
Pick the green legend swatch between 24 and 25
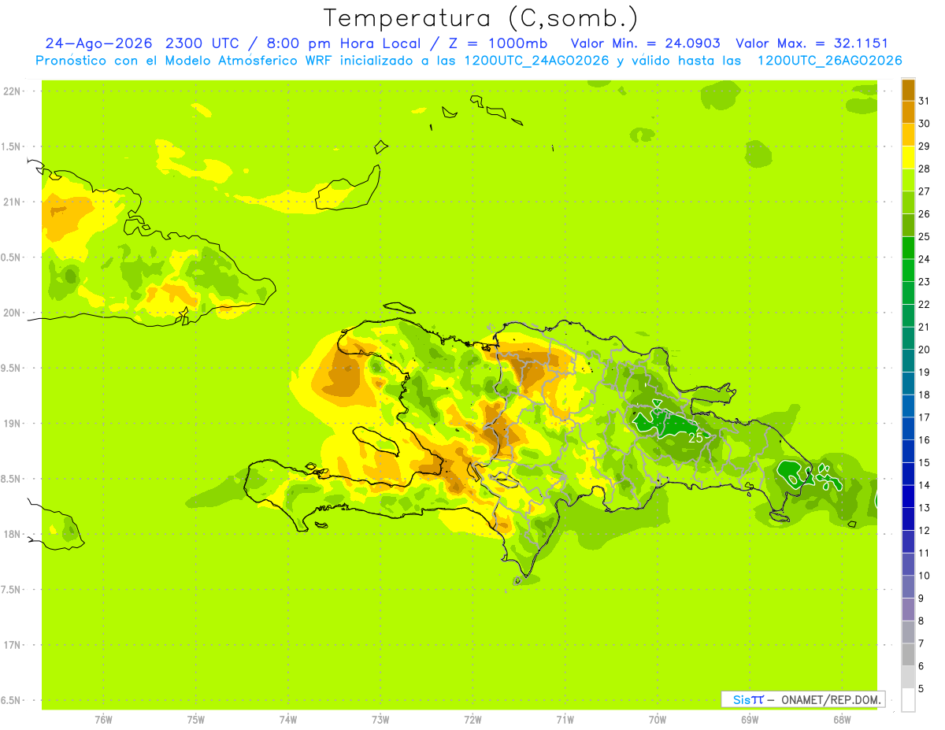pos(908,248)
